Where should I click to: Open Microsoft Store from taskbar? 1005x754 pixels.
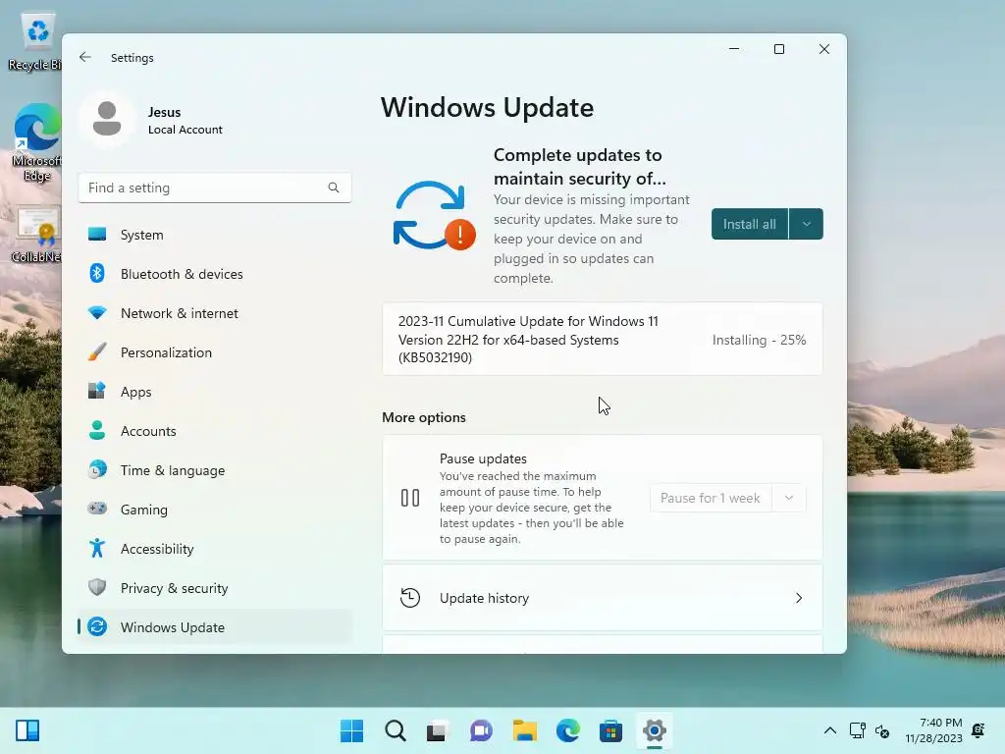[x=610, y=730]
